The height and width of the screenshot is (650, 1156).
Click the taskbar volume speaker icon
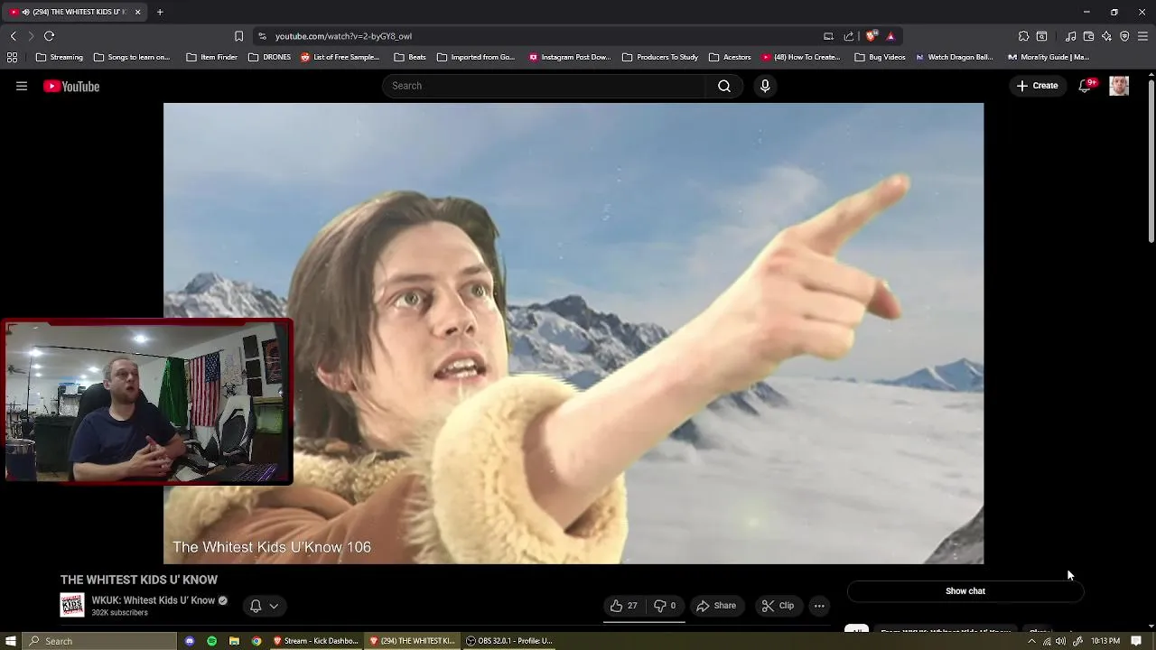point(1060,641)
